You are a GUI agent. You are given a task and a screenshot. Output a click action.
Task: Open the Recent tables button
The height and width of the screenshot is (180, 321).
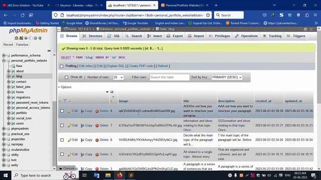(8, 44)
